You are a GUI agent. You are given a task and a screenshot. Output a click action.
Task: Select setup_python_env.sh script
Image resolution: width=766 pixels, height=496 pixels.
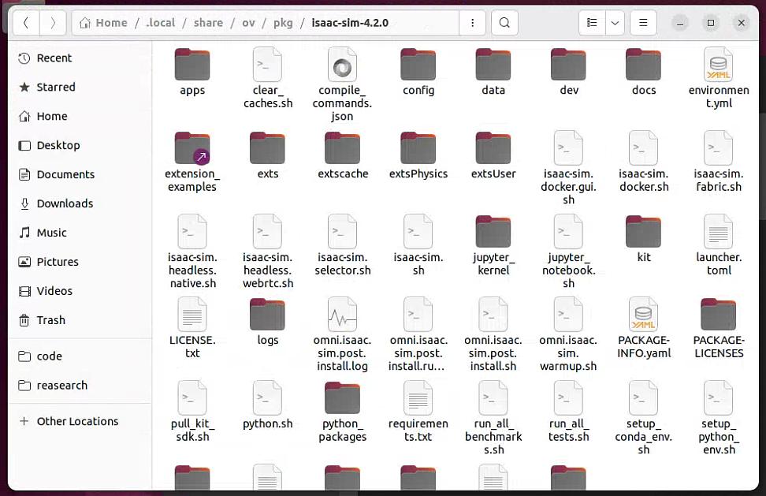(719, 418)
